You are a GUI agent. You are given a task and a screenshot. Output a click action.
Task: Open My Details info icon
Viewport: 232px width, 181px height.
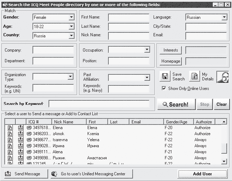click(x=195, y=76)
